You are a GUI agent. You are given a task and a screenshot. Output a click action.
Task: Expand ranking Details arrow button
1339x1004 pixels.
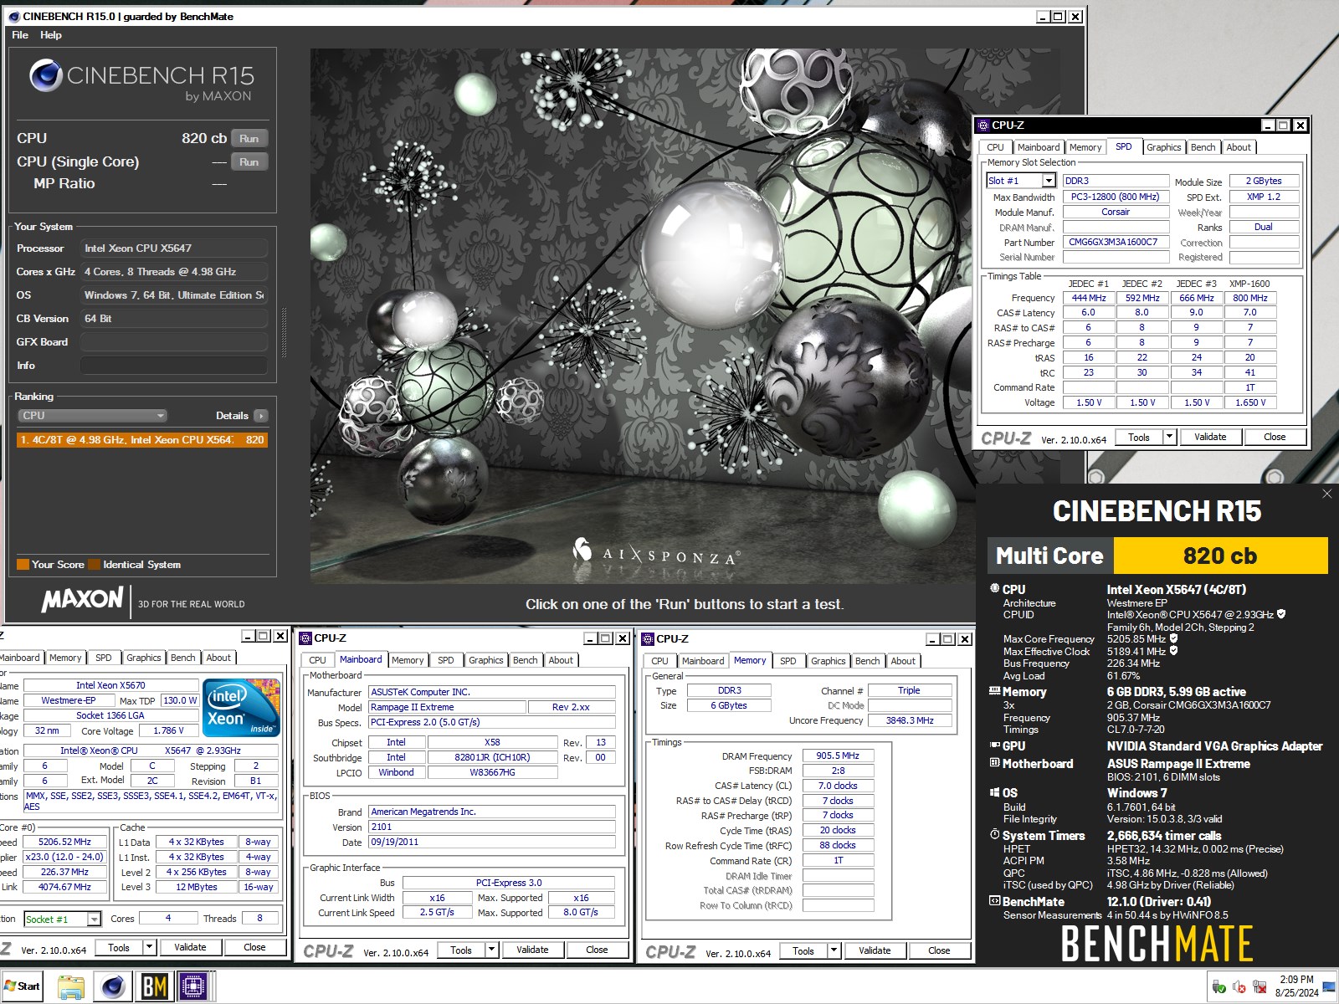pyautogui.click(x=261, y=416)
